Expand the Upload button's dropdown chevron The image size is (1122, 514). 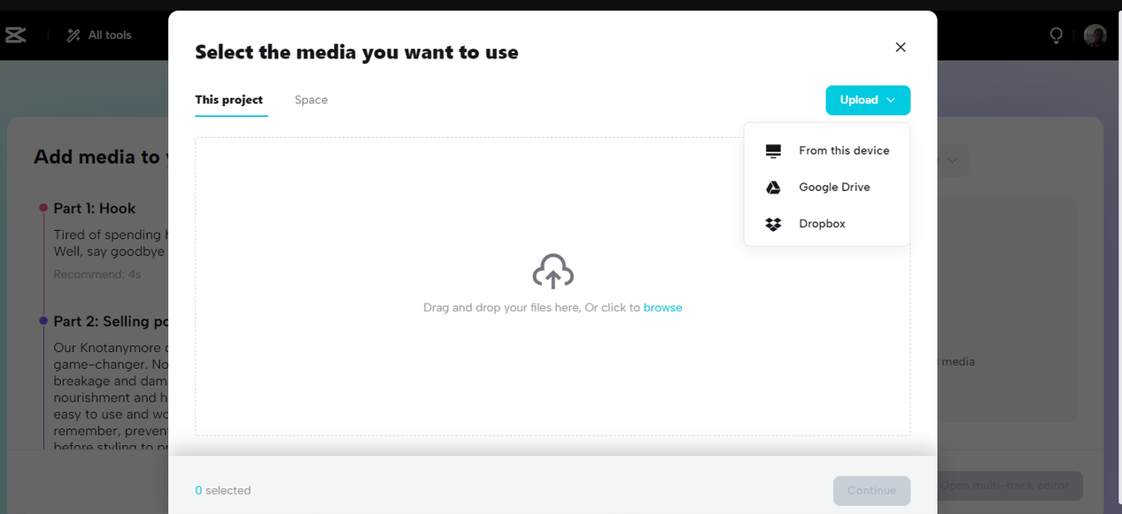[891, 100]
